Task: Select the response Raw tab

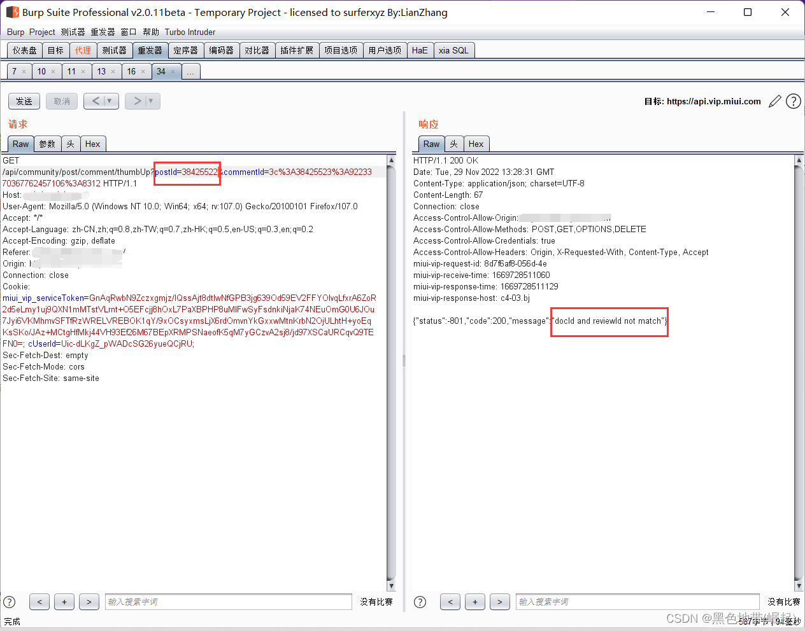Action: point(432,144)
